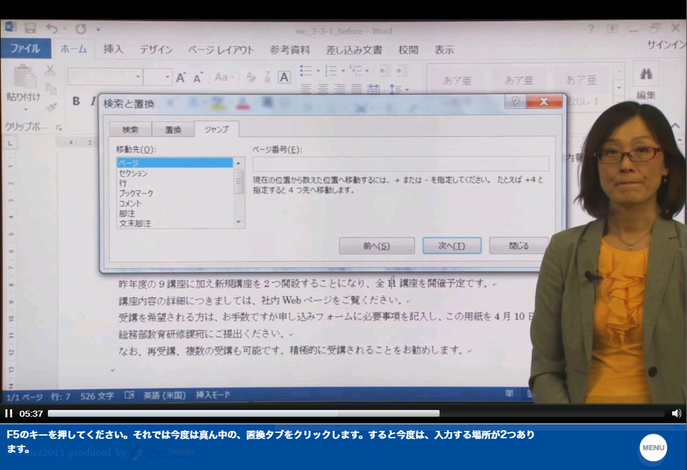Align the paragraph left
The width and height of the screenshot is (687, 470).
(306, 89)
